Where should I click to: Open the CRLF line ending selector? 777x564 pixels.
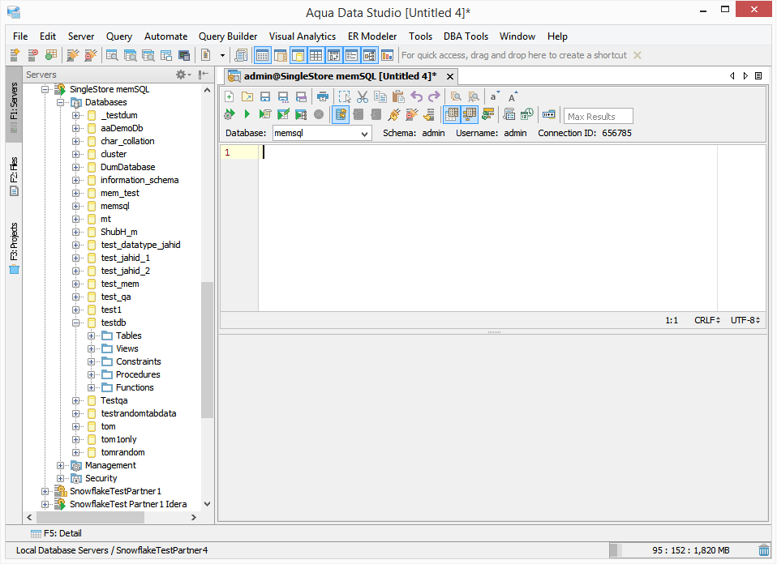707,320
